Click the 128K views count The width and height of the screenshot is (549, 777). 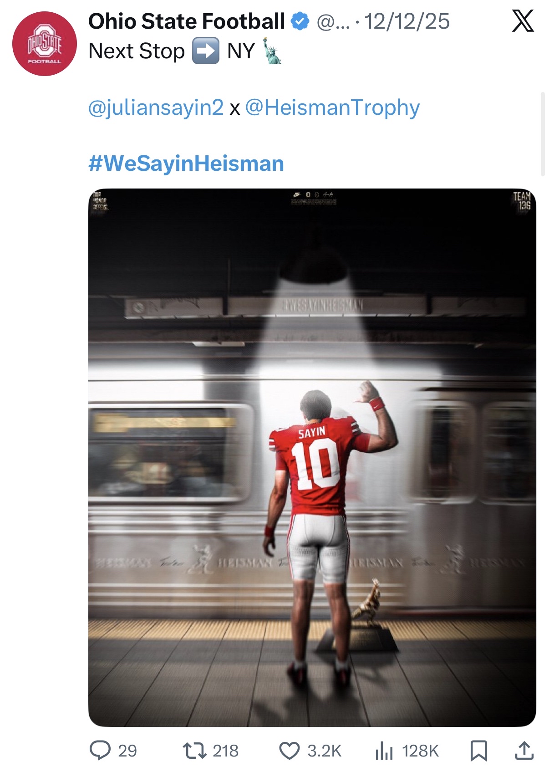point(420,751)
